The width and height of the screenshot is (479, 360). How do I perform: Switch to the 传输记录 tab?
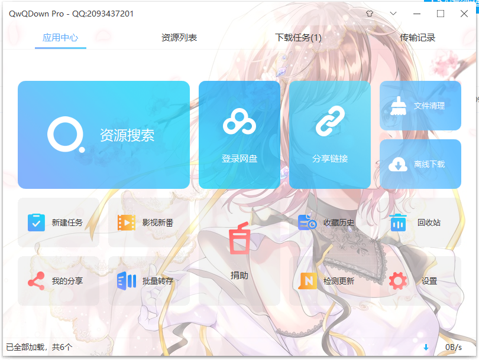pyautogui.click(x=416, y=36)
